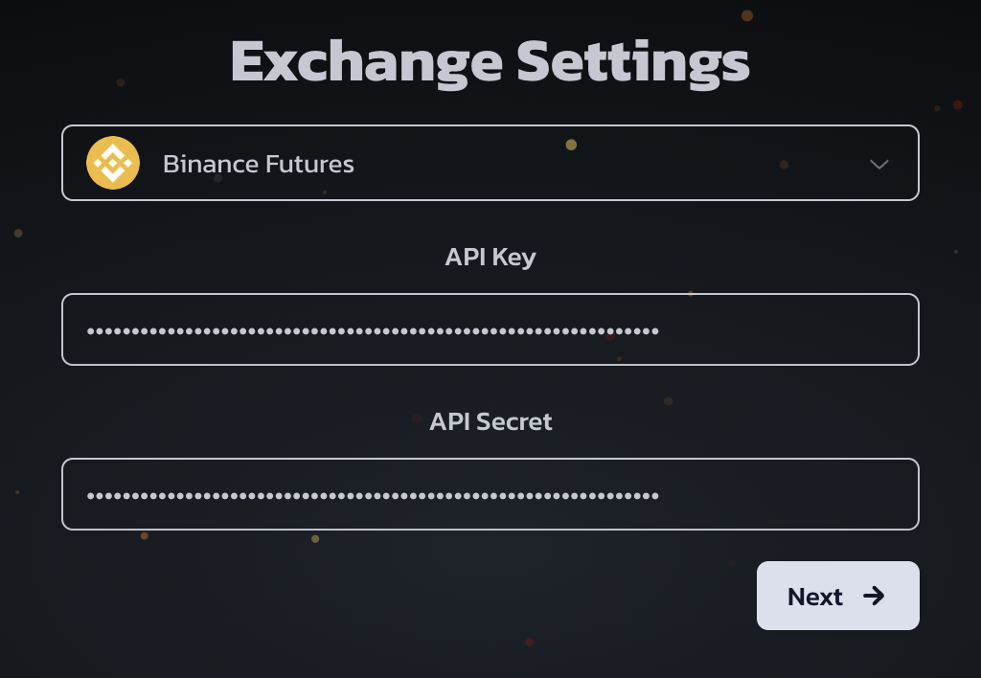Open the Binance Futures exchange dropdown
This screenshot has width=981, height=678.
click(490, 163)
